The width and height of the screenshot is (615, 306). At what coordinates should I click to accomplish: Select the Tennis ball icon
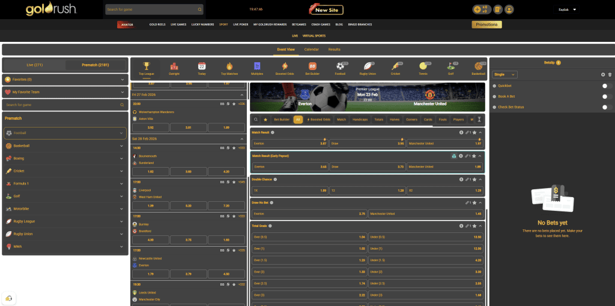pos(423,66)
